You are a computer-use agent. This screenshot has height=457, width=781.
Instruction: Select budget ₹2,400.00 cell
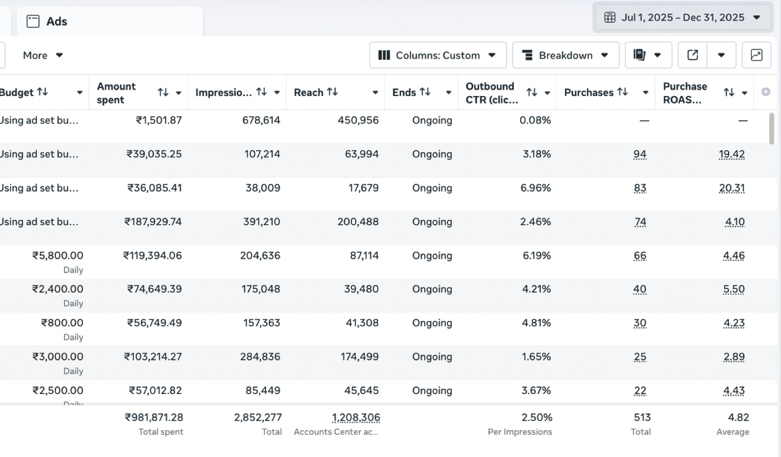point(57,289)
